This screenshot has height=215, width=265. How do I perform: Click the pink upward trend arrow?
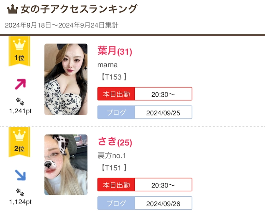click(x=20, y=84)
